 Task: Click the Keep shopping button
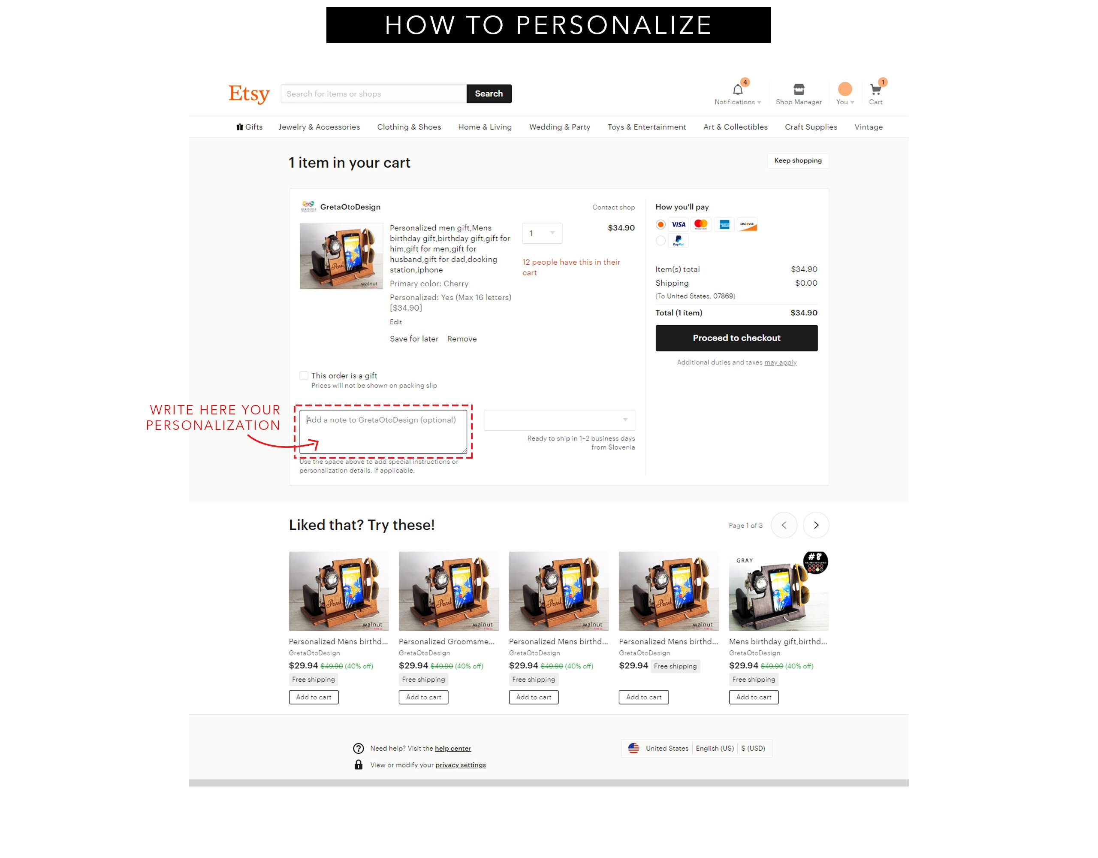click(797, 160)
